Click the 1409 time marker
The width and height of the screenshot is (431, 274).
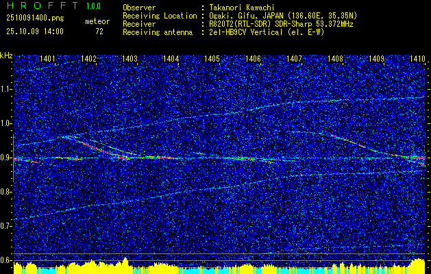click(x=376, y=58)
